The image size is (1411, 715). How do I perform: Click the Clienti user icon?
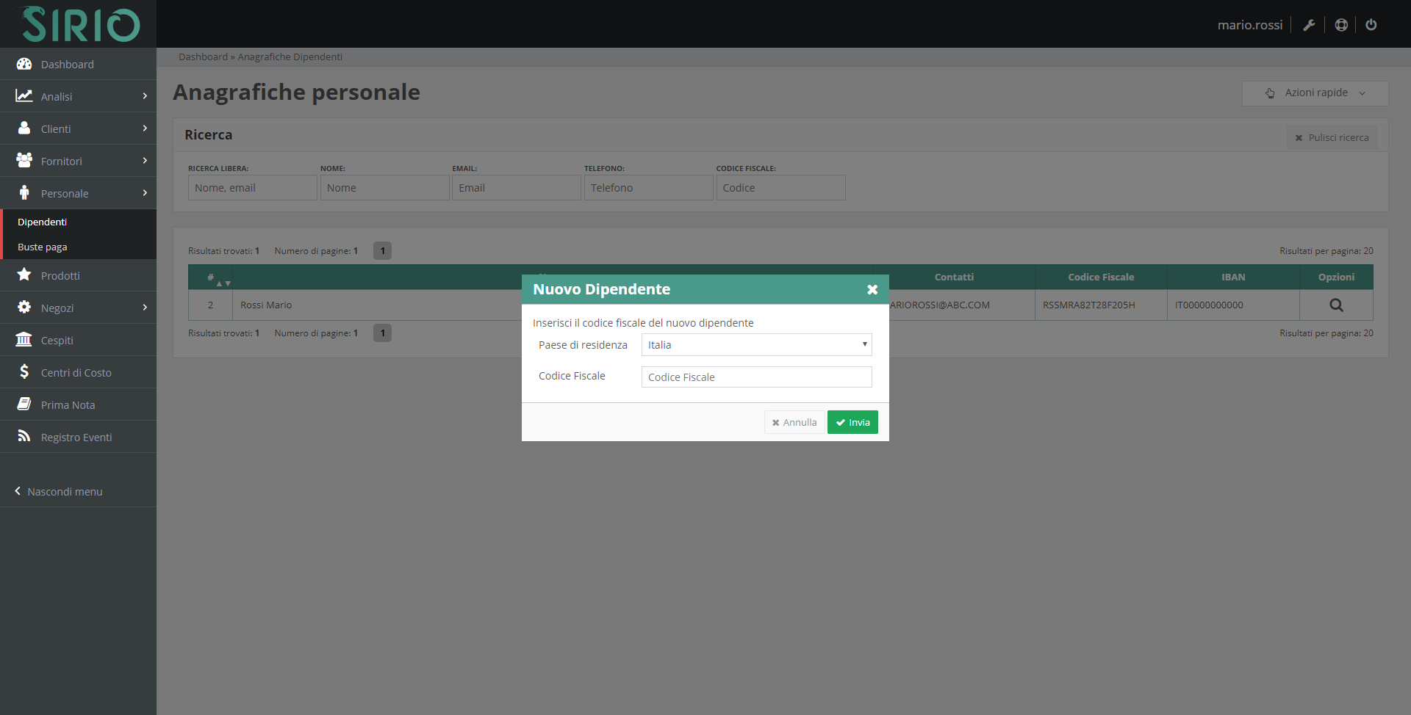pyautogui.click(x=24, y=128)
